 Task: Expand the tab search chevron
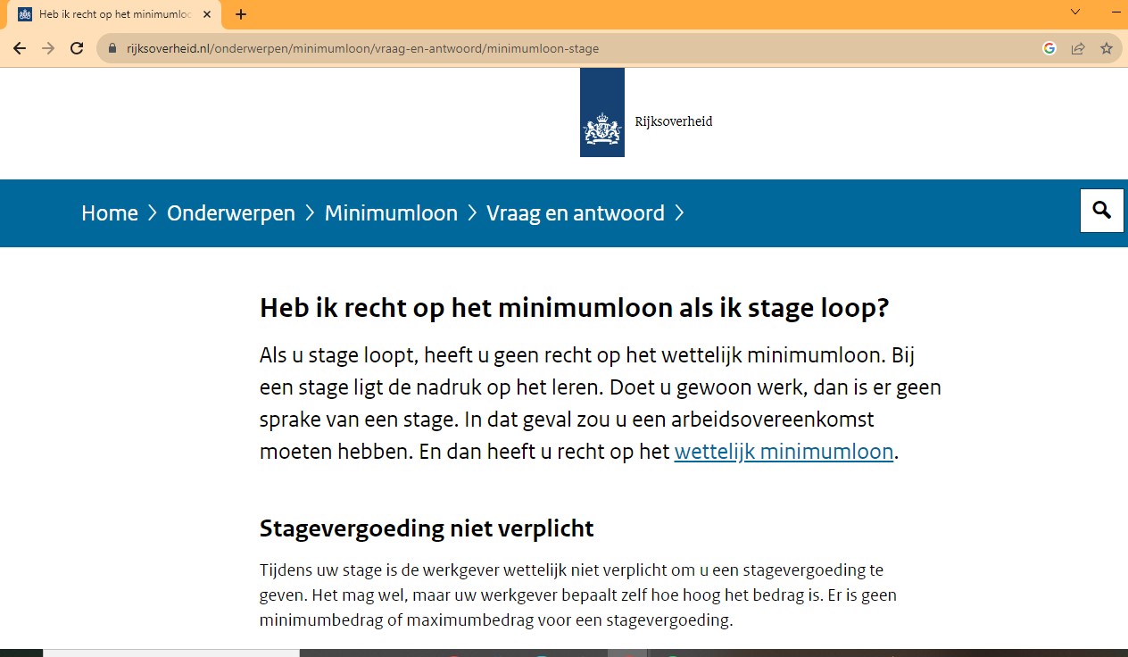[1075, 12]
